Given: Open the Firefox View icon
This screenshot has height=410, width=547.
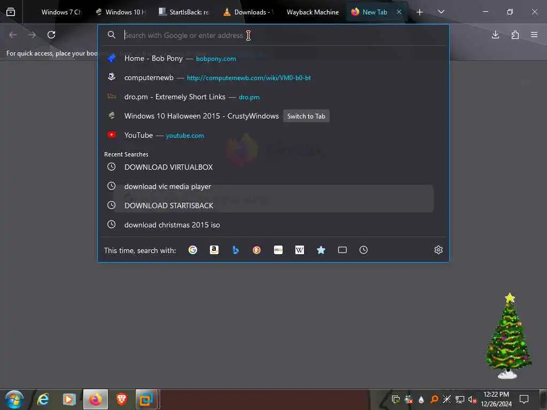Looking at the screenshot, I should click(11, 12).
